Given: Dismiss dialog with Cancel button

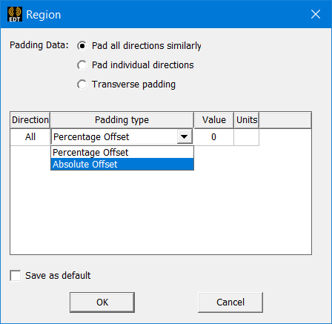Looking at the screenshot, I should [230, 302].
